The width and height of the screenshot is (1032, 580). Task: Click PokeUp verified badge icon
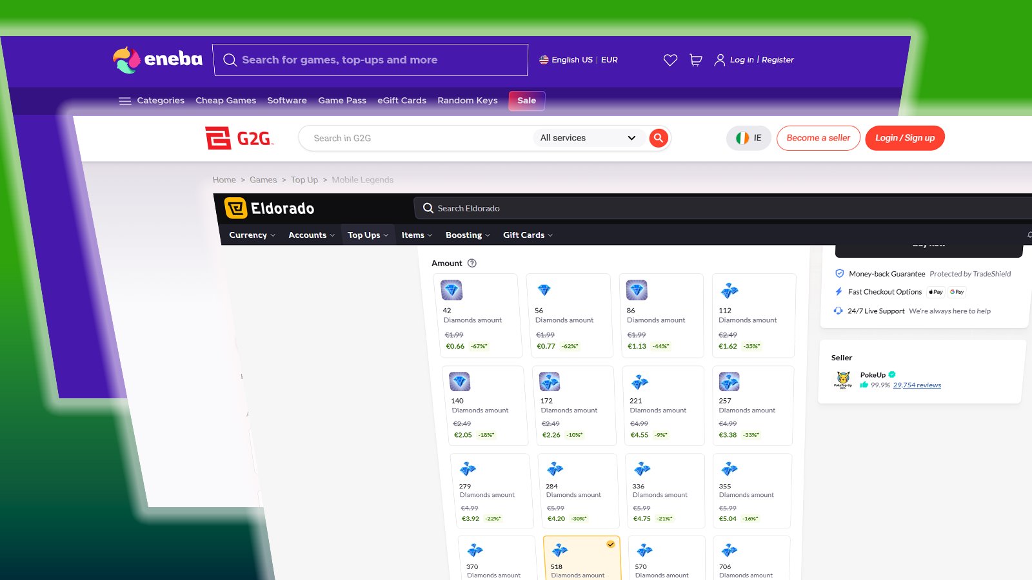pyautogui.click(x=892, y=374)
